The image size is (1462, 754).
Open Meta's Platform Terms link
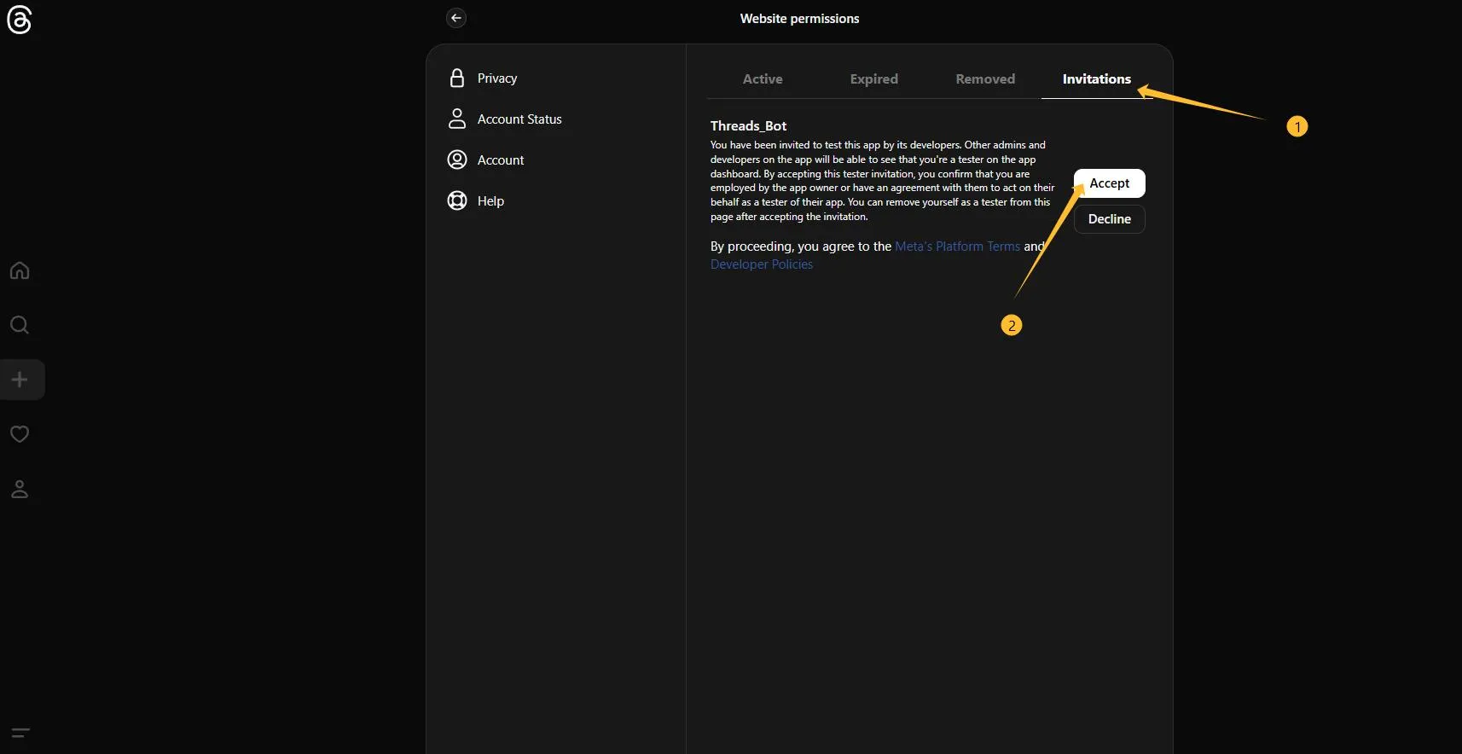tap(957, 246)
